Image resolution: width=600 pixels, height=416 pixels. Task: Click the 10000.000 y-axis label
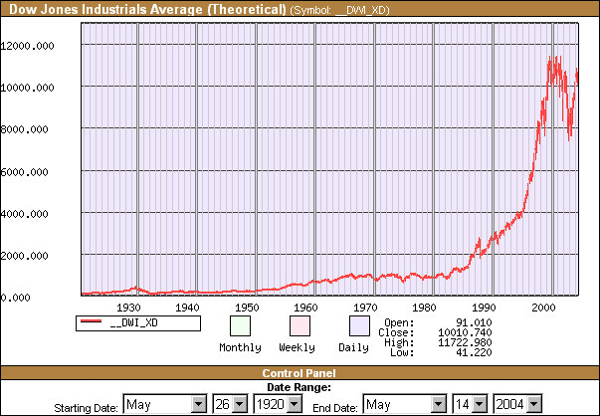click(27, 88)
